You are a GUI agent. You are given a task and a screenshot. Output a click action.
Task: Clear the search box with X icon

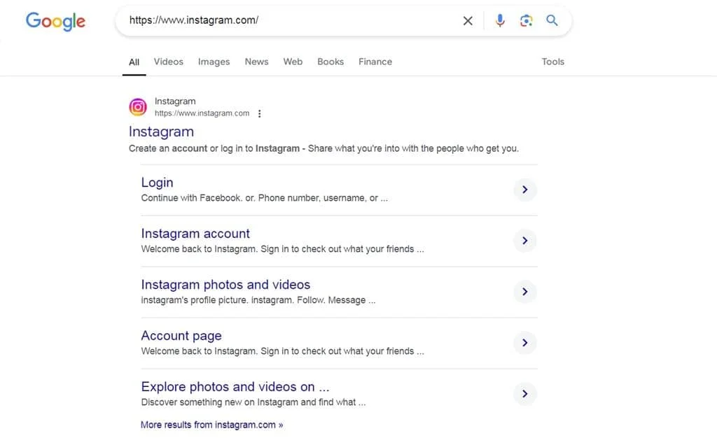(467, 20)
